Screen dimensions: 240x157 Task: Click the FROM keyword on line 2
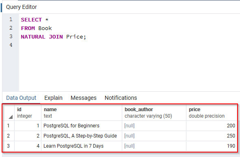[28, 28]
